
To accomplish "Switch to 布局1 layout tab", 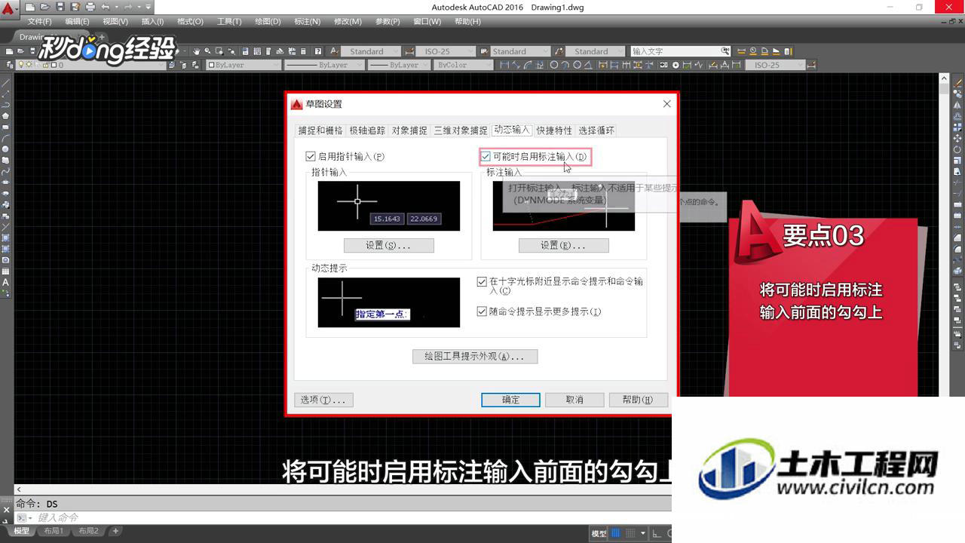I will [x=54, y=531].
